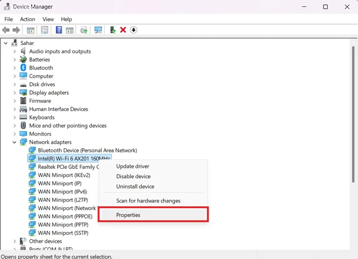The height and width of the screenshot is (259, 358).
Task: Select Update driver in context menu
Action: click(132, 166)
